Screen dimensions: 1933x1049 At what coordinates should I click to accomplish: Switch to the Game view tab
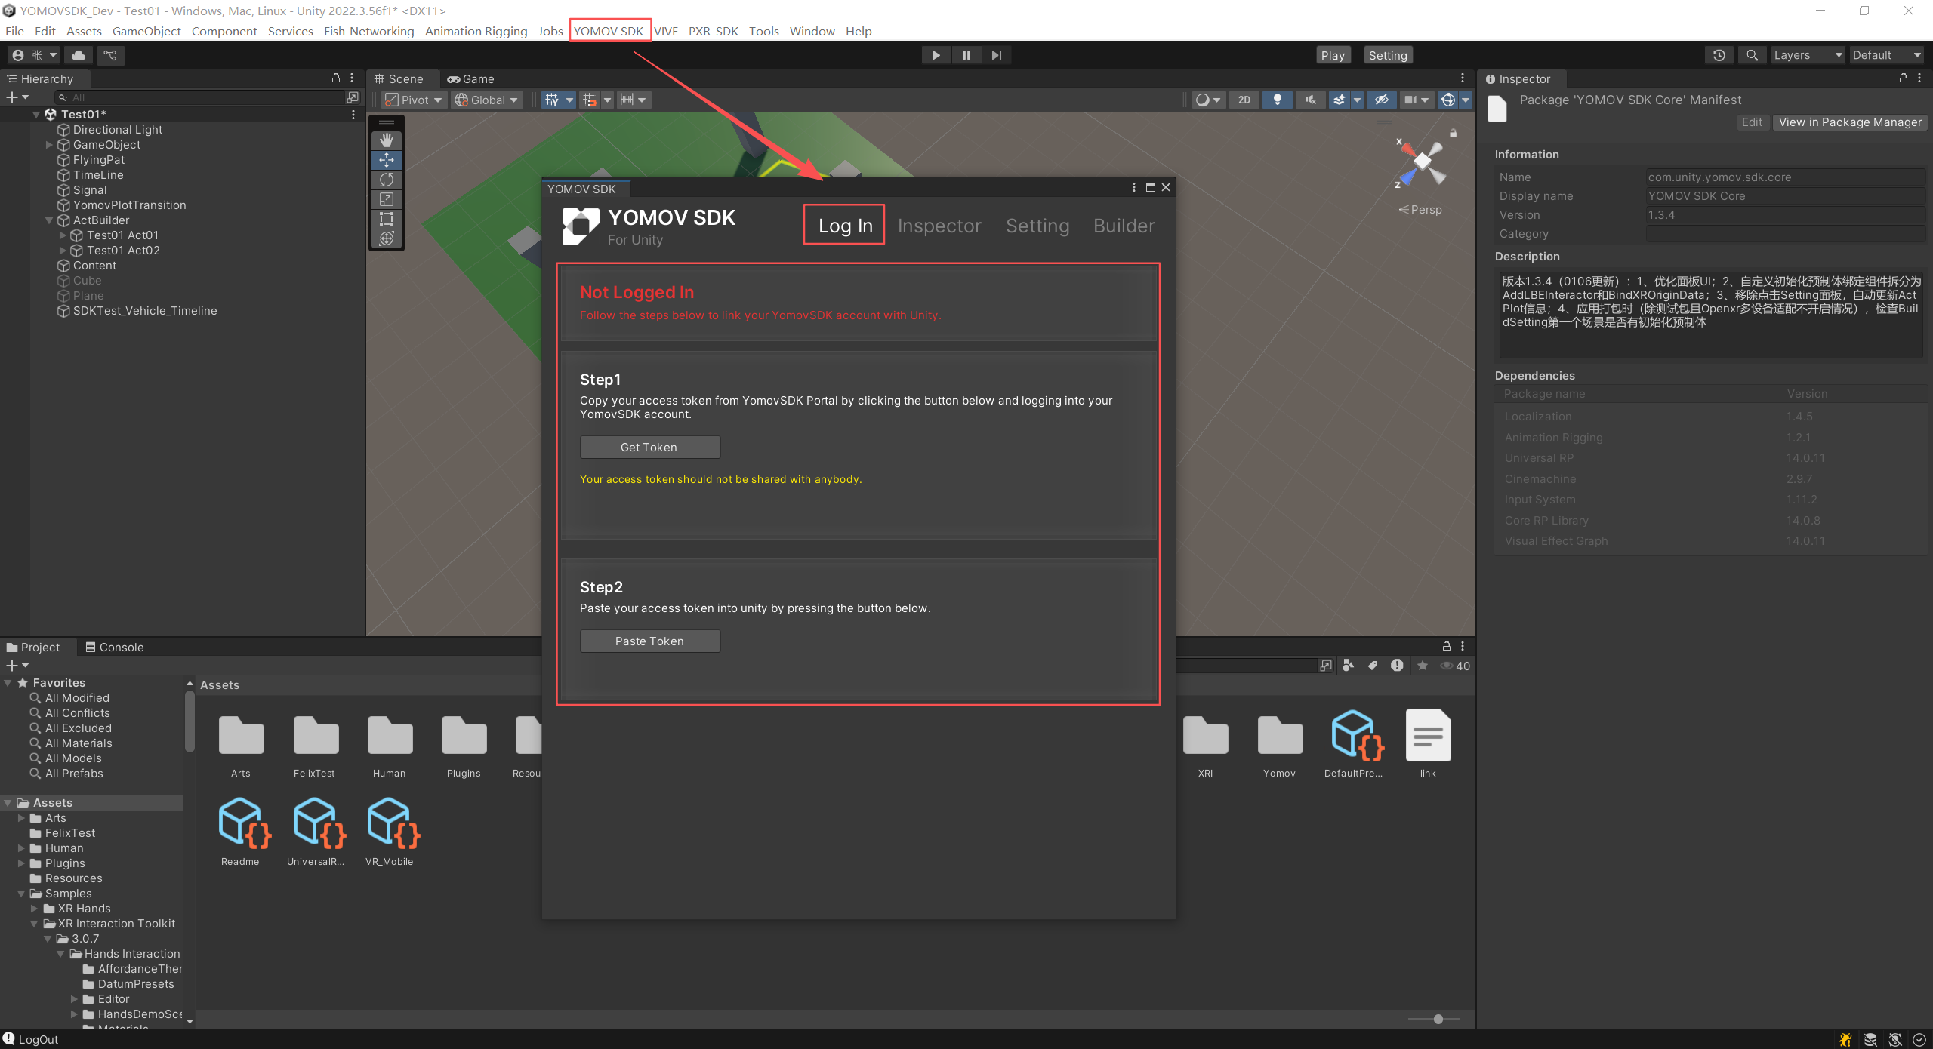tap(470, 78)
